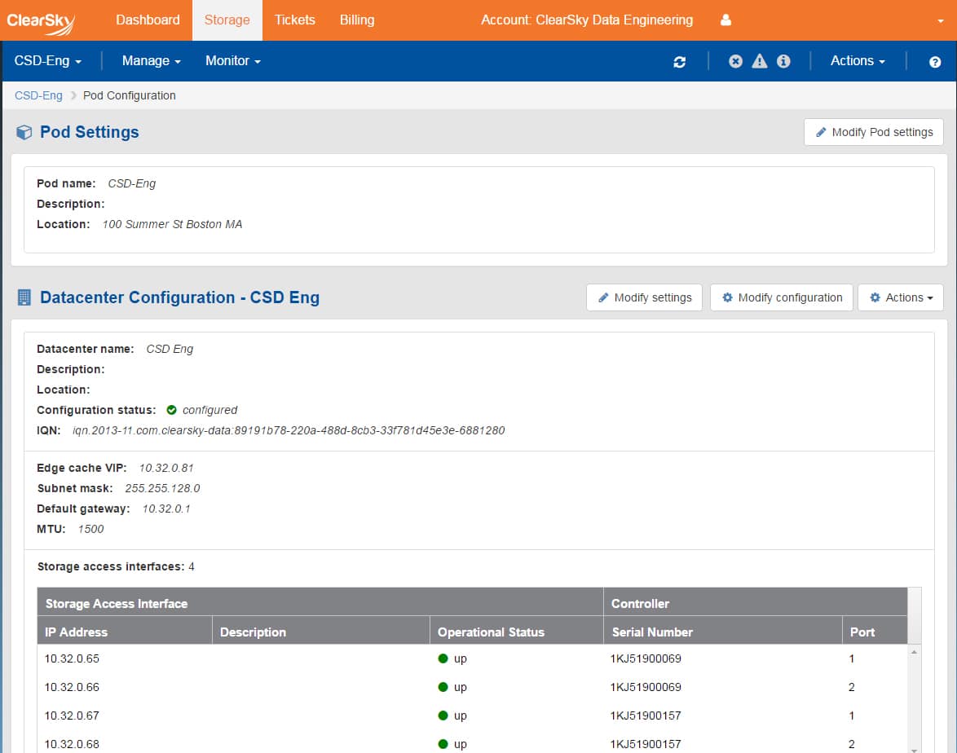This screenshot has height=753, width=957.
Task: Click the green status dot for 10.32.0.68
Action: [443, 744]
